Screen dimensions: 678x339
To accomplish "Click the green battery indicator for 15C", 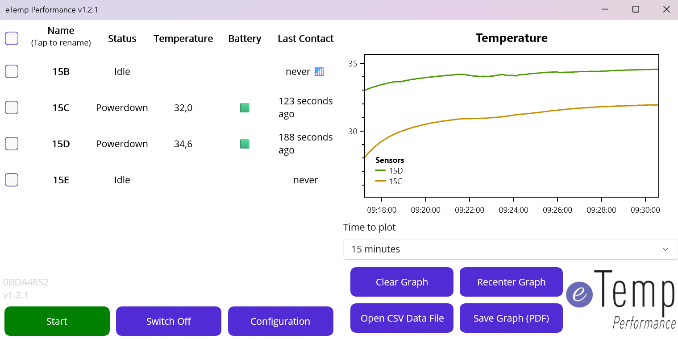I will (245, 107).
